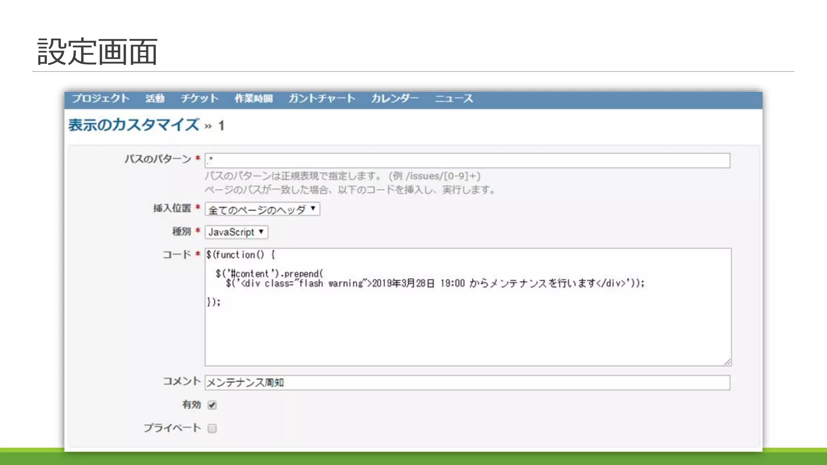
Task: Click the code line with flash warning div
Action: pyautogui.click(x=435, y=283)
